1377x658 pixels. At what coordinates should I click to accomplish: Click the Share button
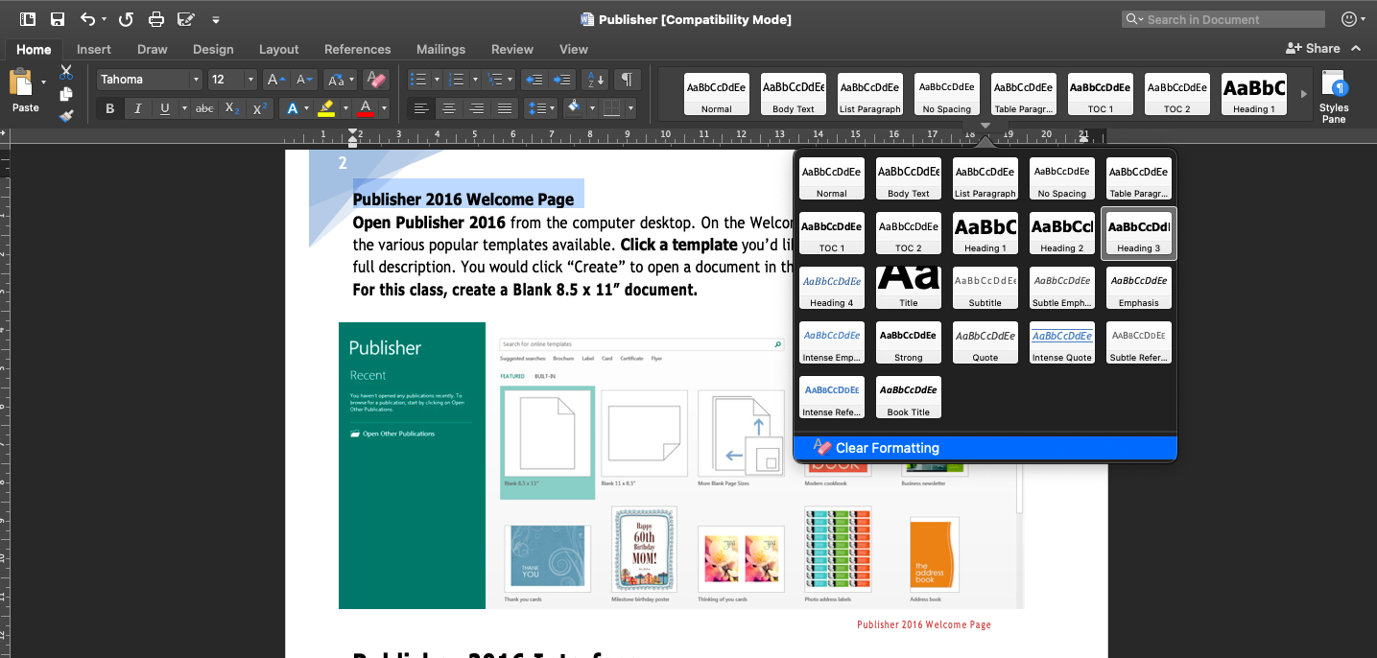pos(1313,48)
